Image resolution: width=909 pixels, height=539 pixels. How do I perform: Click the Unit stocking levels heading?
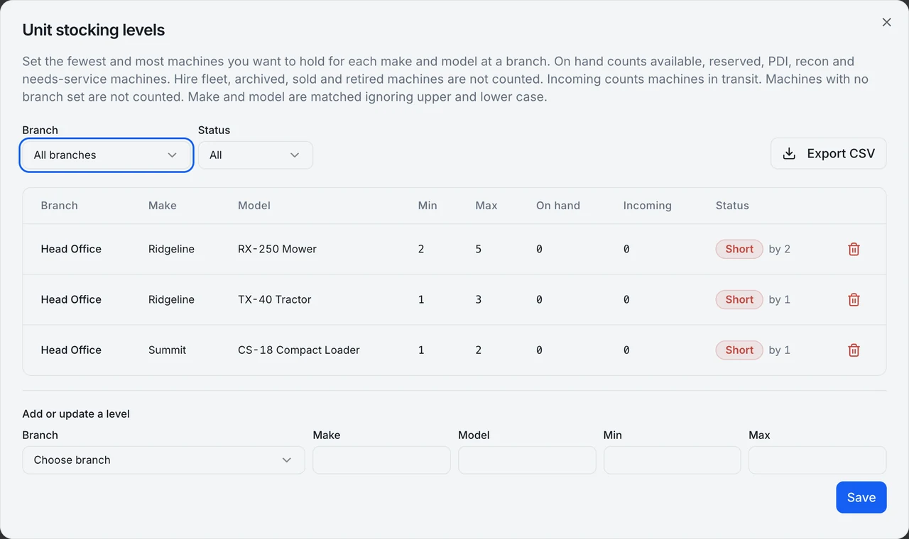[x=94, y=30]
